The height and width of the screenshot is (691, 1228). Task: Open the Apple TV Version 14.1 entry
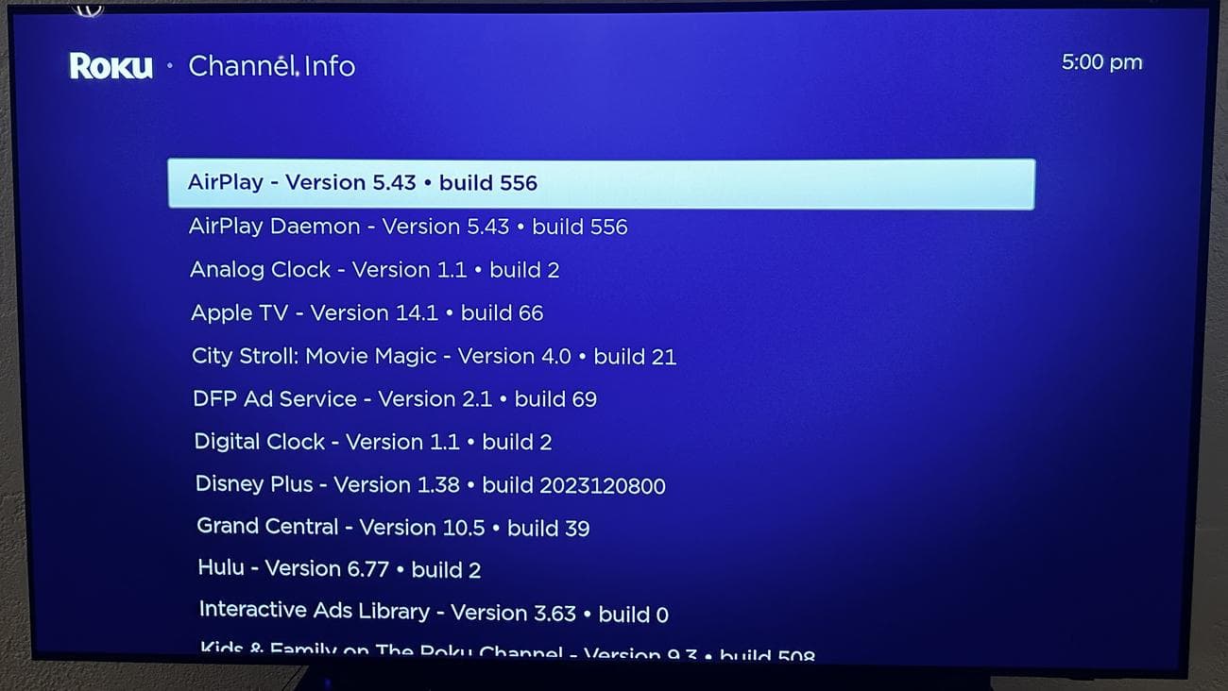[367, 313]
